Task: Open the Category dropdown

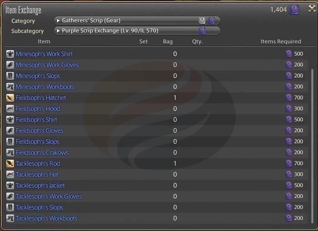Action: tap(136, 20)
